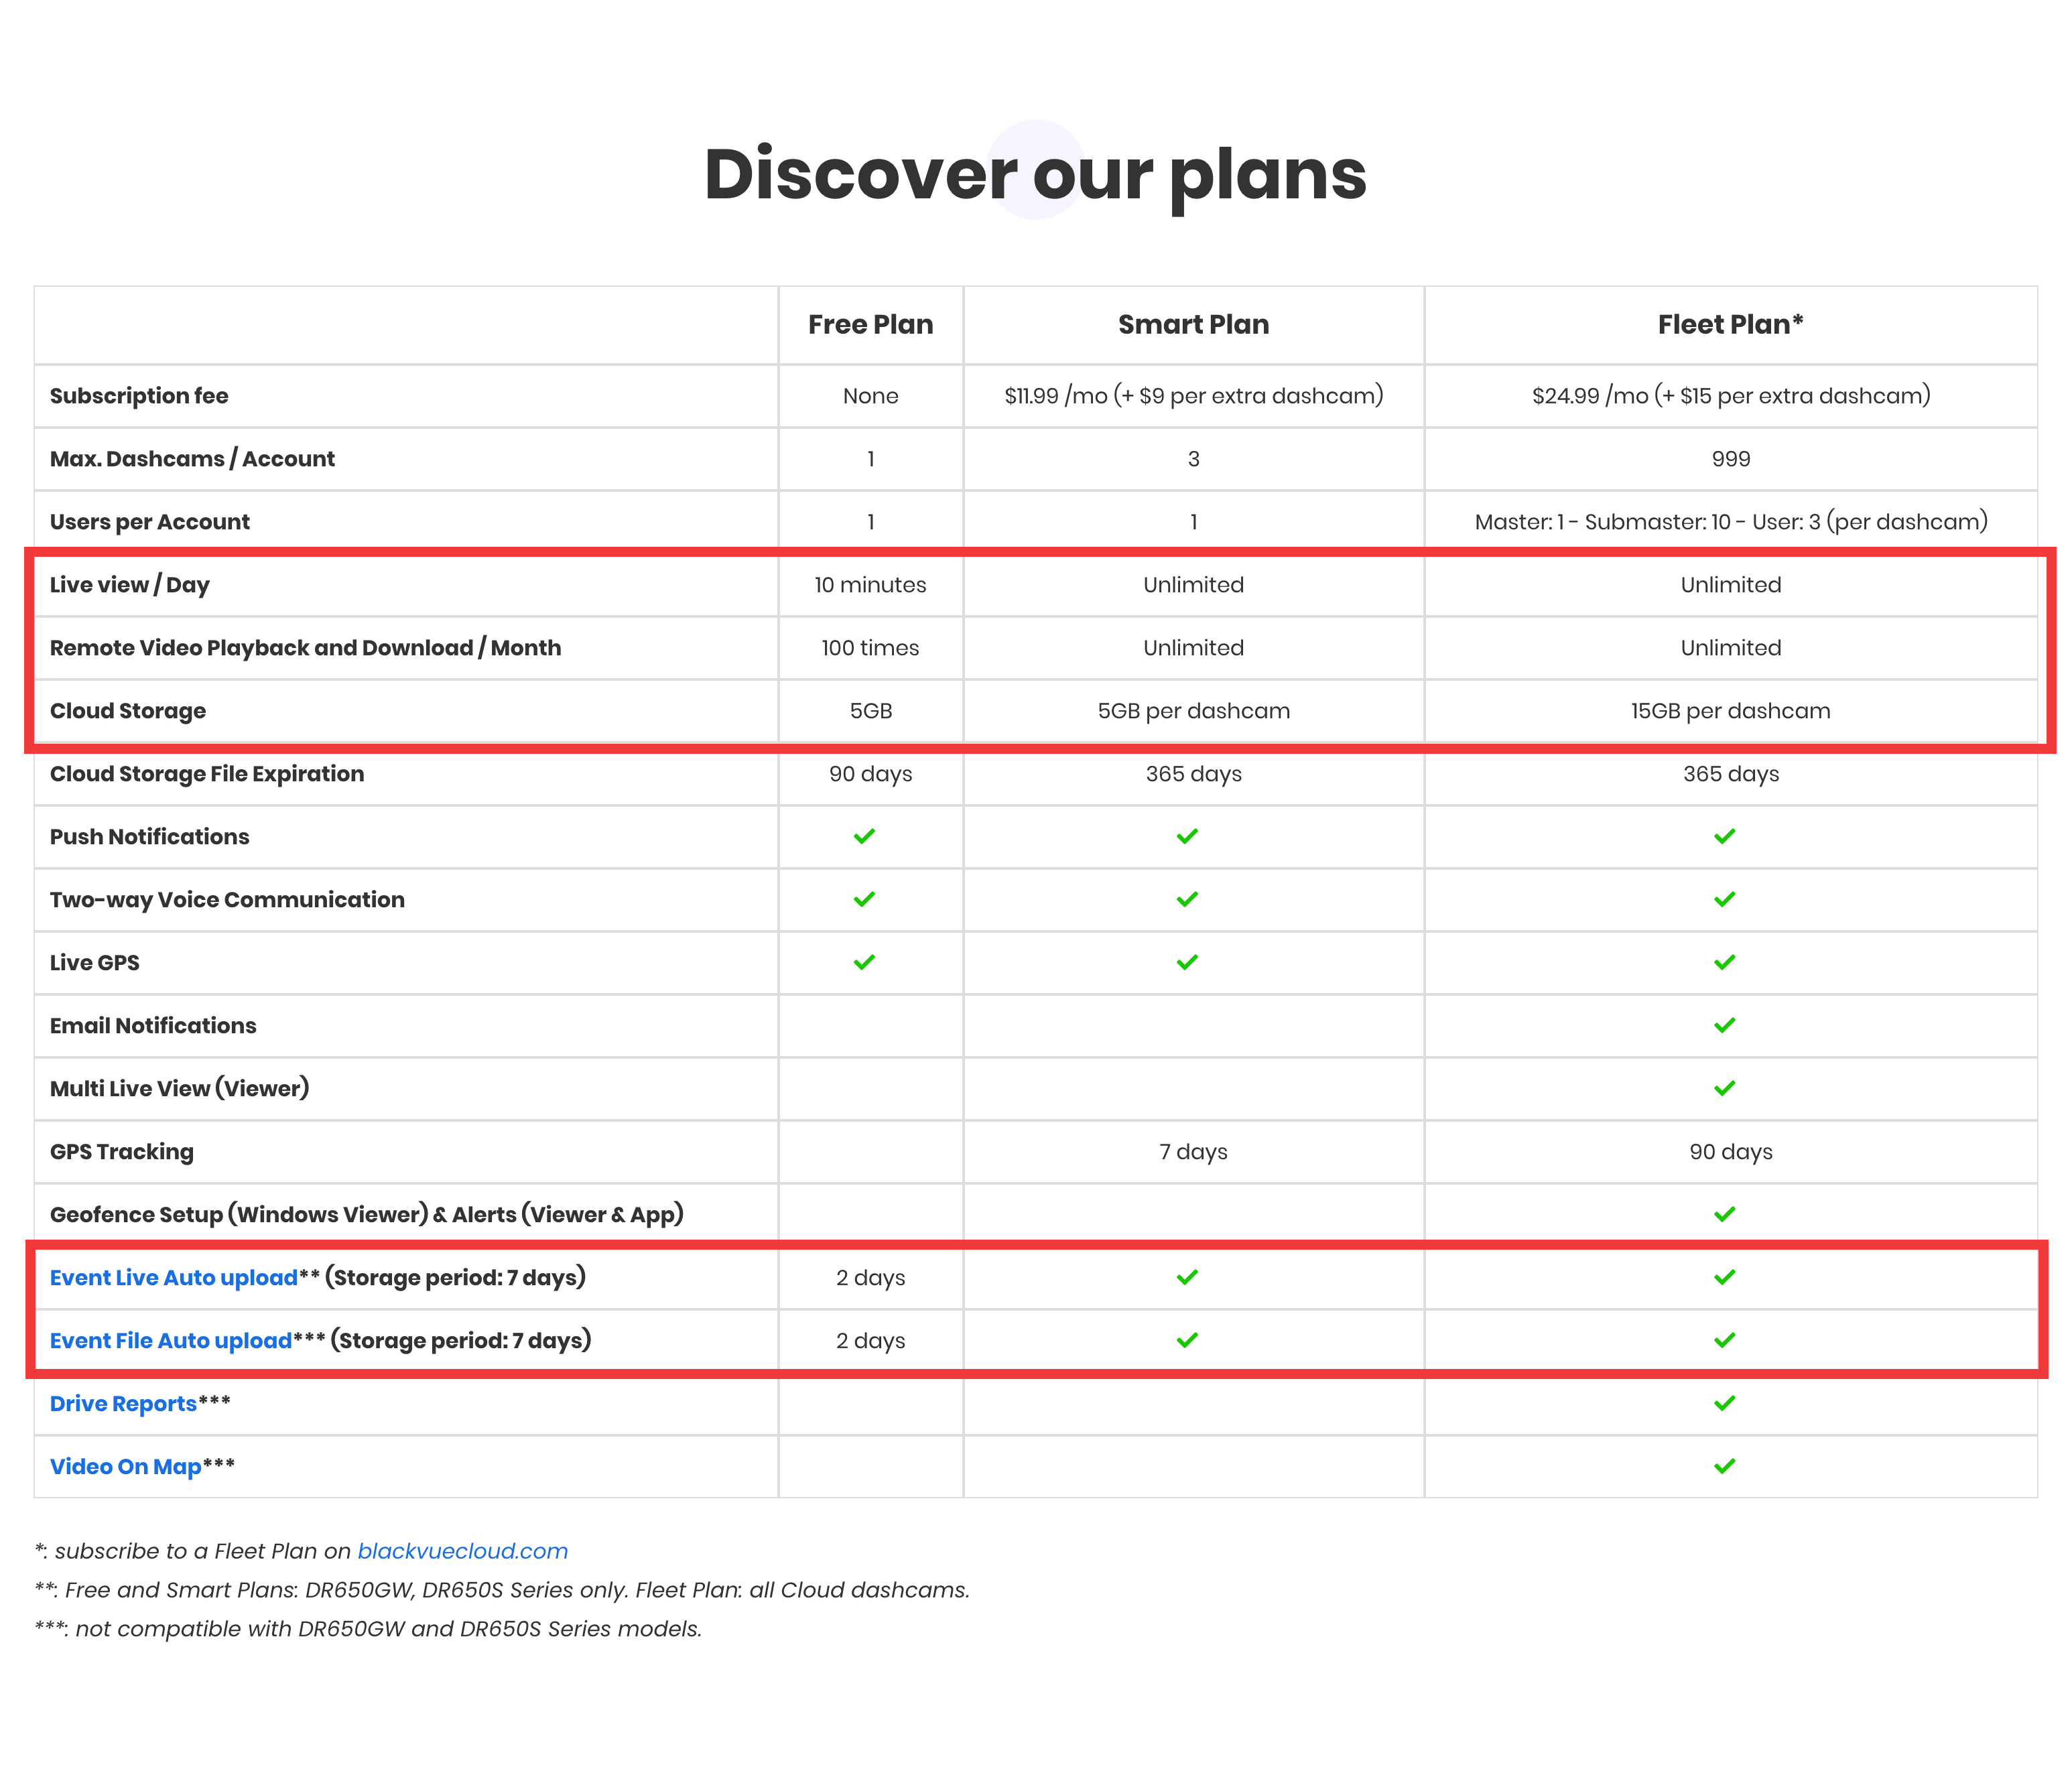Click Push Notifications checkmark under Smart Plan

[x=1187, y=836]
